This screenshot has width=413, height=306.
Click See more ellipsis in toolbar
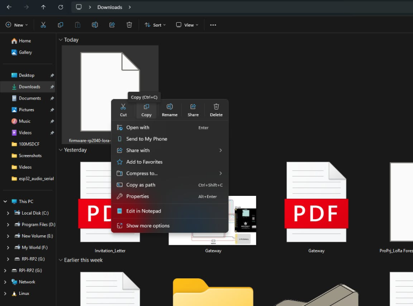click(x=213, y=25)
